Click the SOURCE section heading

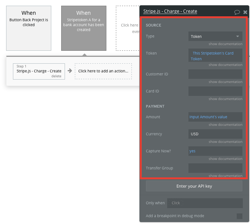coord(153,25)
